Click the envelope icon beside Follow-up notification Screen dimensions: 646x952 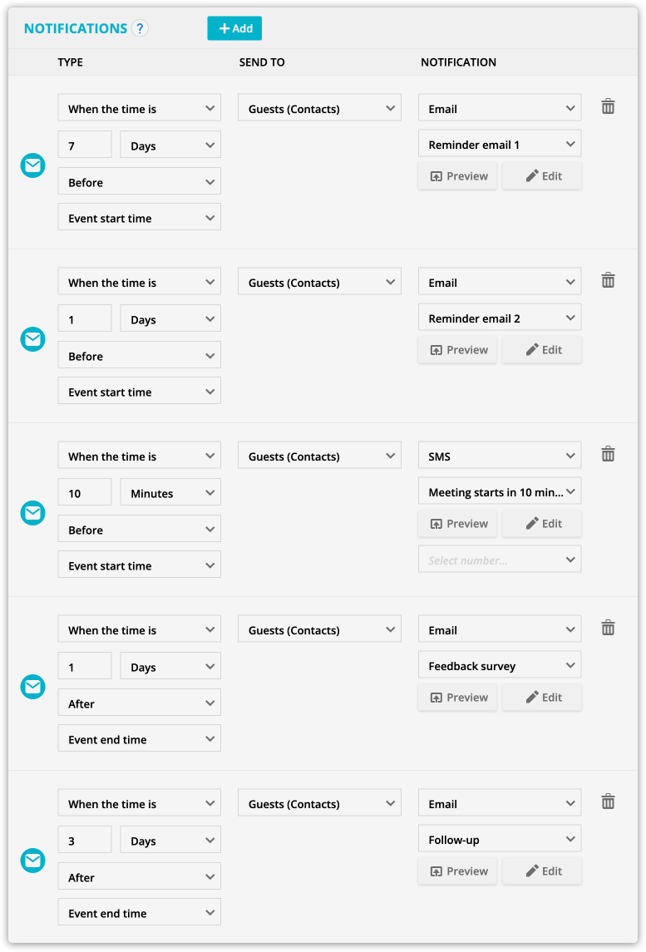pos(32,861)
